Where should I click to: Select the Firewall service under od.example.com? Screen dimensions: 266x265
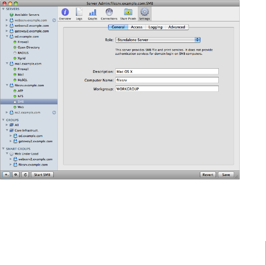click(x=23, y=42)
